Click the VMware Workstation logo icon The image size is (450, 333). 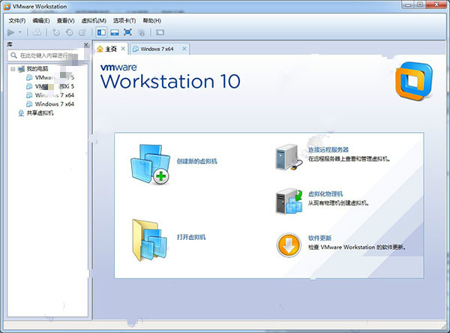point(414,81)
